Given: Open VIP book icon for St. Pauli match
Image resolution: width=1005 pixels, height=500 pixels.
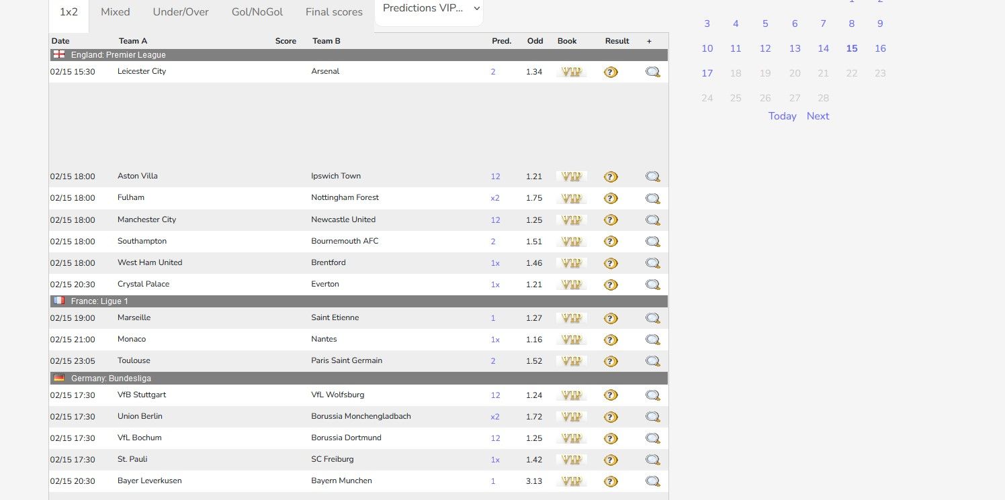Looking at the screenshot, I should click(571, 460).
